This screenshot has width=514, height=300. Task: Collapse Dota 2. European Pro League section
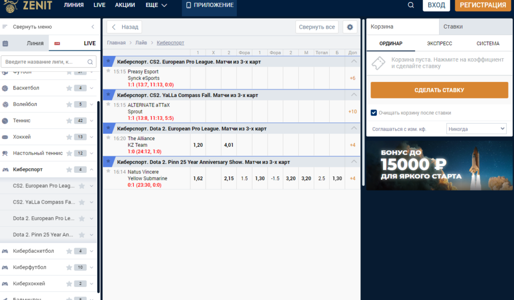[354, 128]
